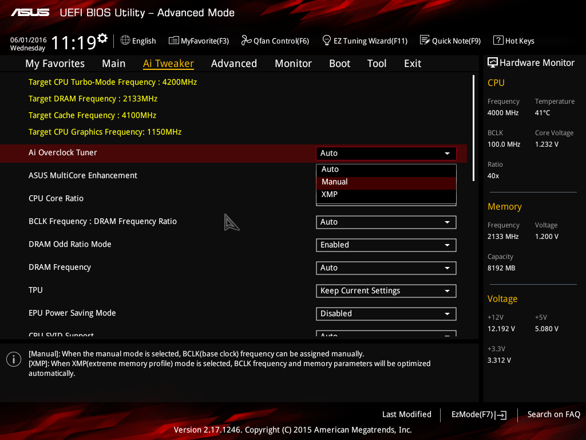586x440 pixels.
Task: Open Hot Keys question mark icon
Action: [x=498, y=40]
